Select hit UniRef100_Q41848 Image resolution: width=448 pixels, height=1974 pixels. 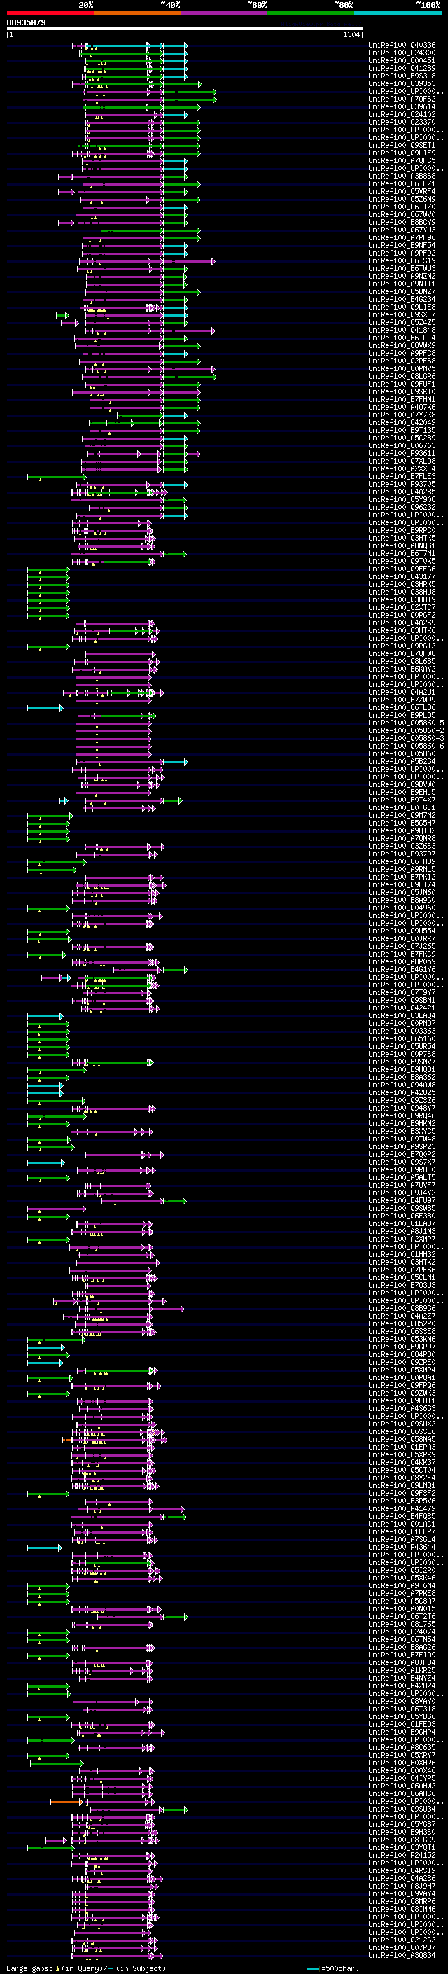pos(402,331)
